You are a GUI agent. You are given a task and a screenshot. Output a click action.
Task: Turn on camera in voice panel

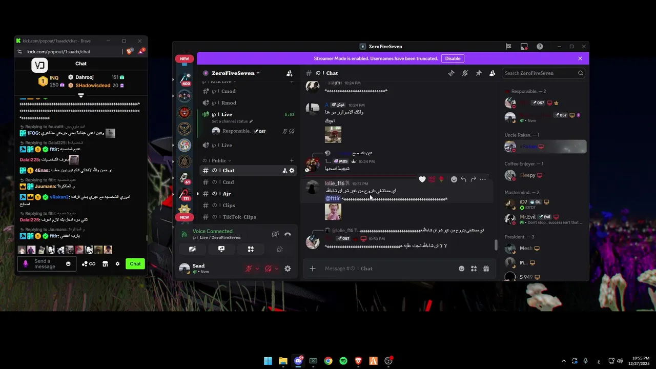192,249
